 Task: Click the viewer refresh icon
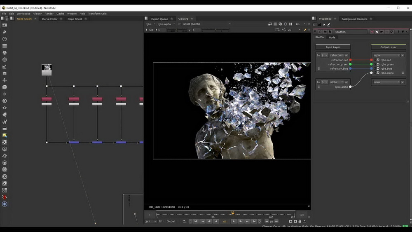click(280, 24)
